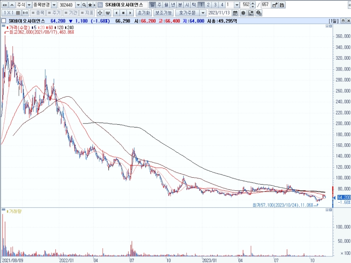The height and width of the screenshot is (263, 351).
Task: Click the news '뉴' icon beside stock name
Action: [x=100, y=5]
